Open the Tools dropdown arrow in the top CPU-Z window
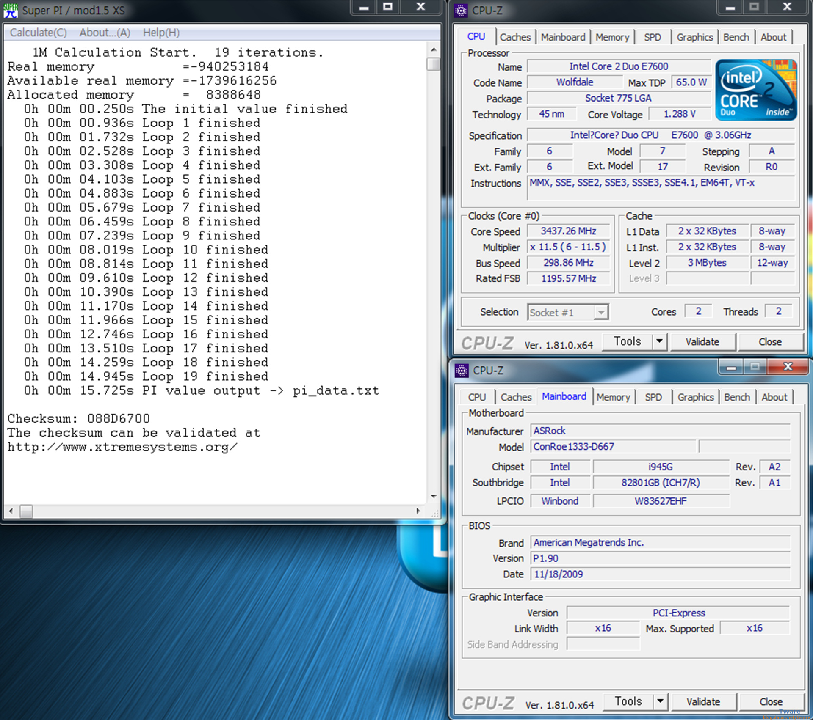This screenshot has height=720, width=813. click(659, 341)
